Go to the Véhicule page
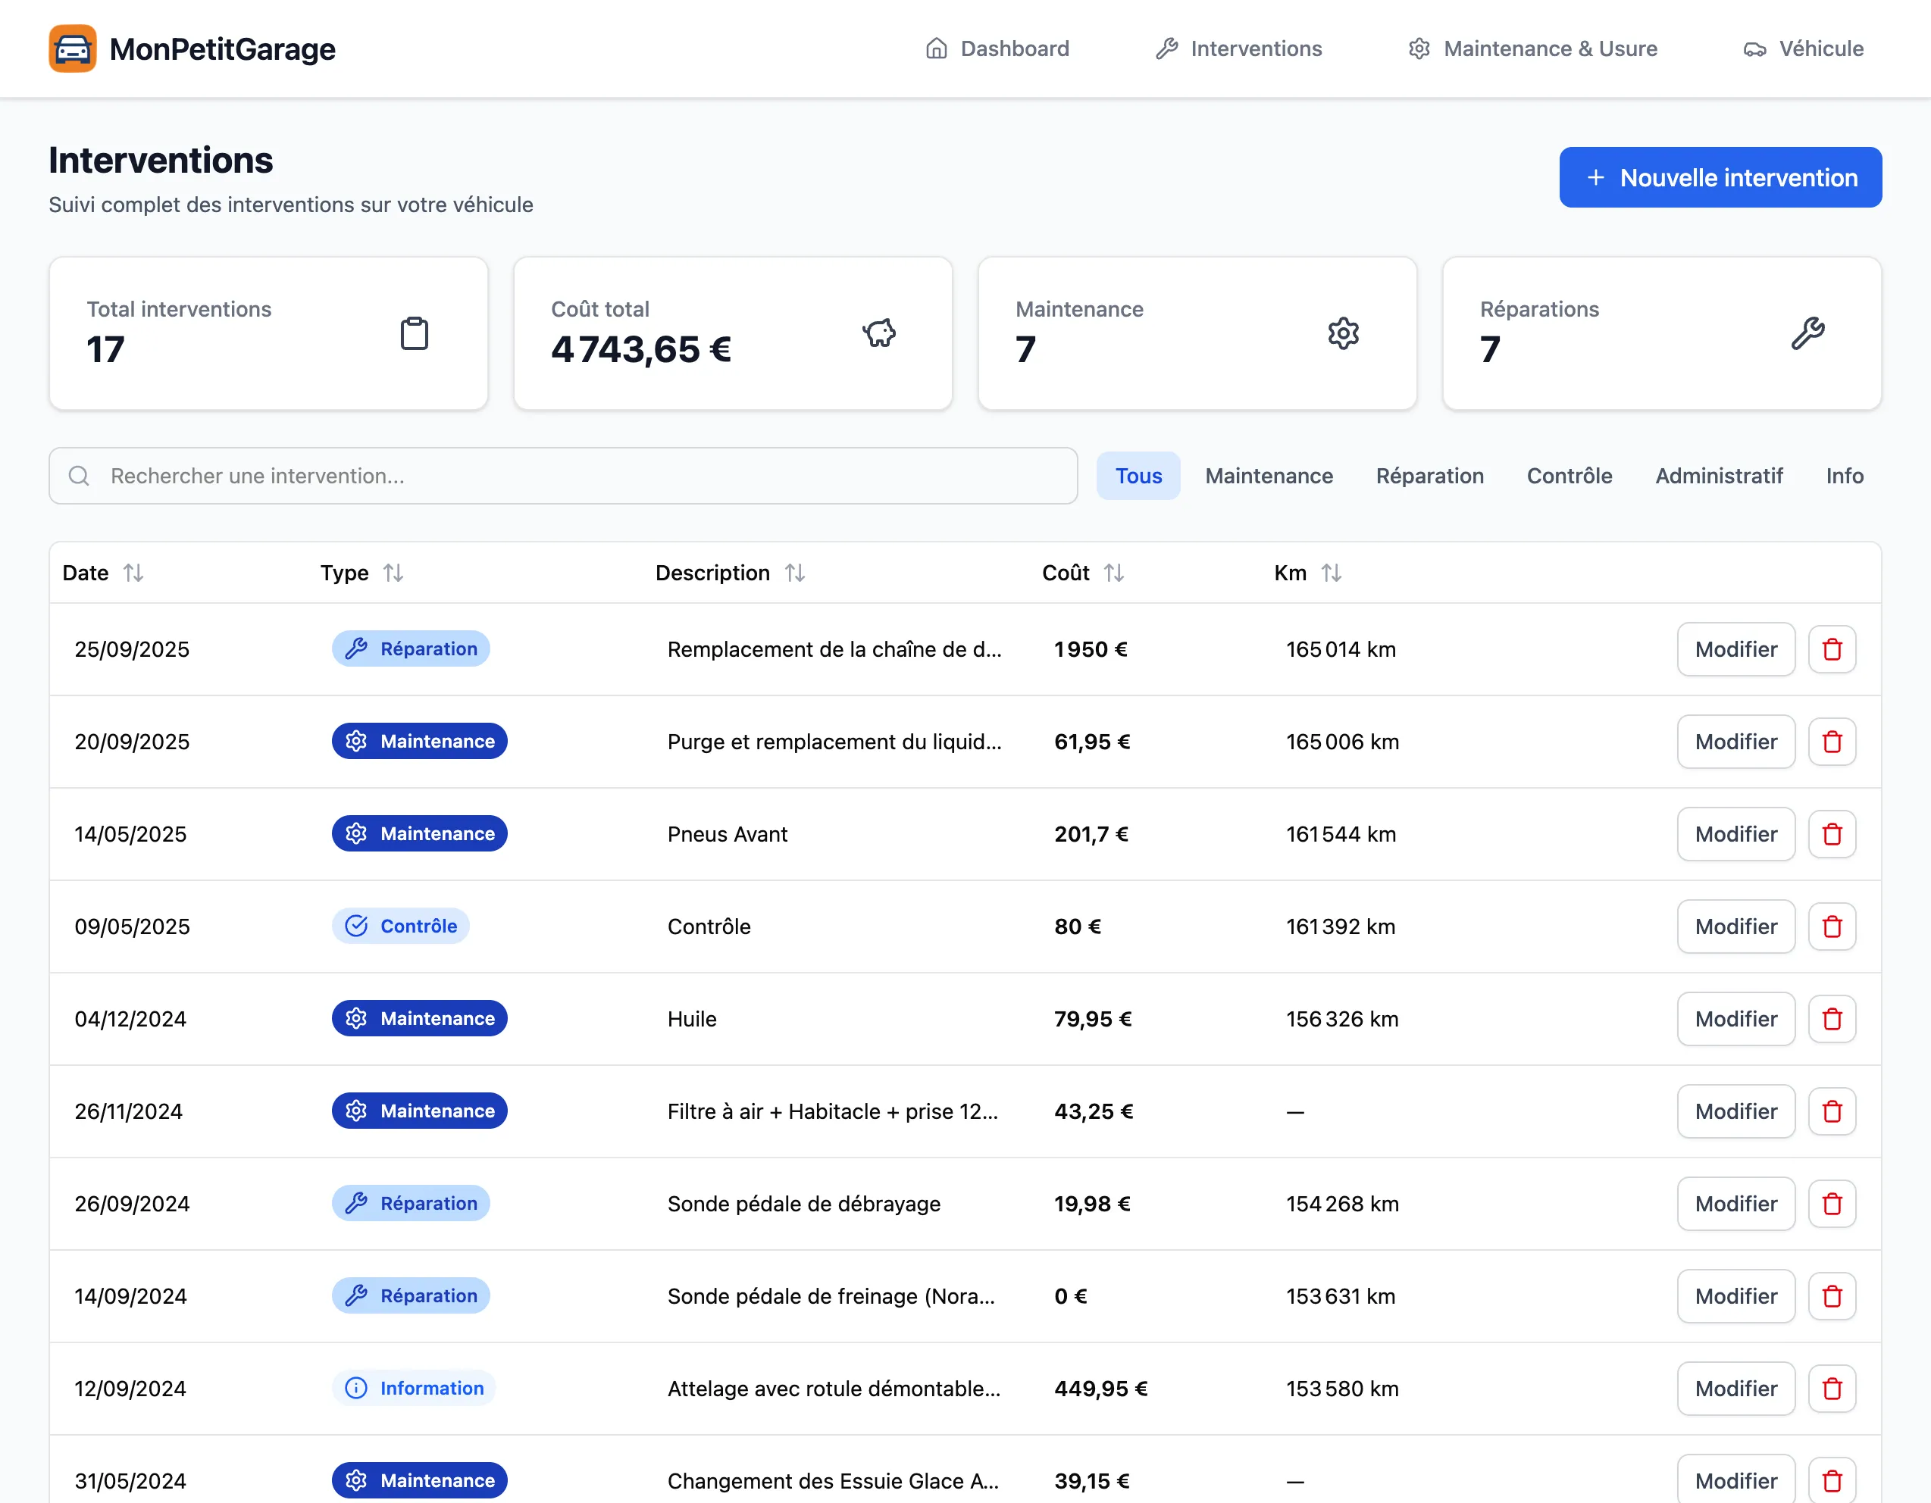The height and width of the screenshot is (1503, 1931). point(1803,48)
